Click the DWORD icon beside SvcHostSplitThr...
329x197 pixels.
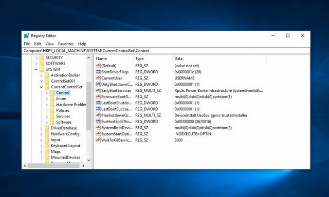(98, 122)
